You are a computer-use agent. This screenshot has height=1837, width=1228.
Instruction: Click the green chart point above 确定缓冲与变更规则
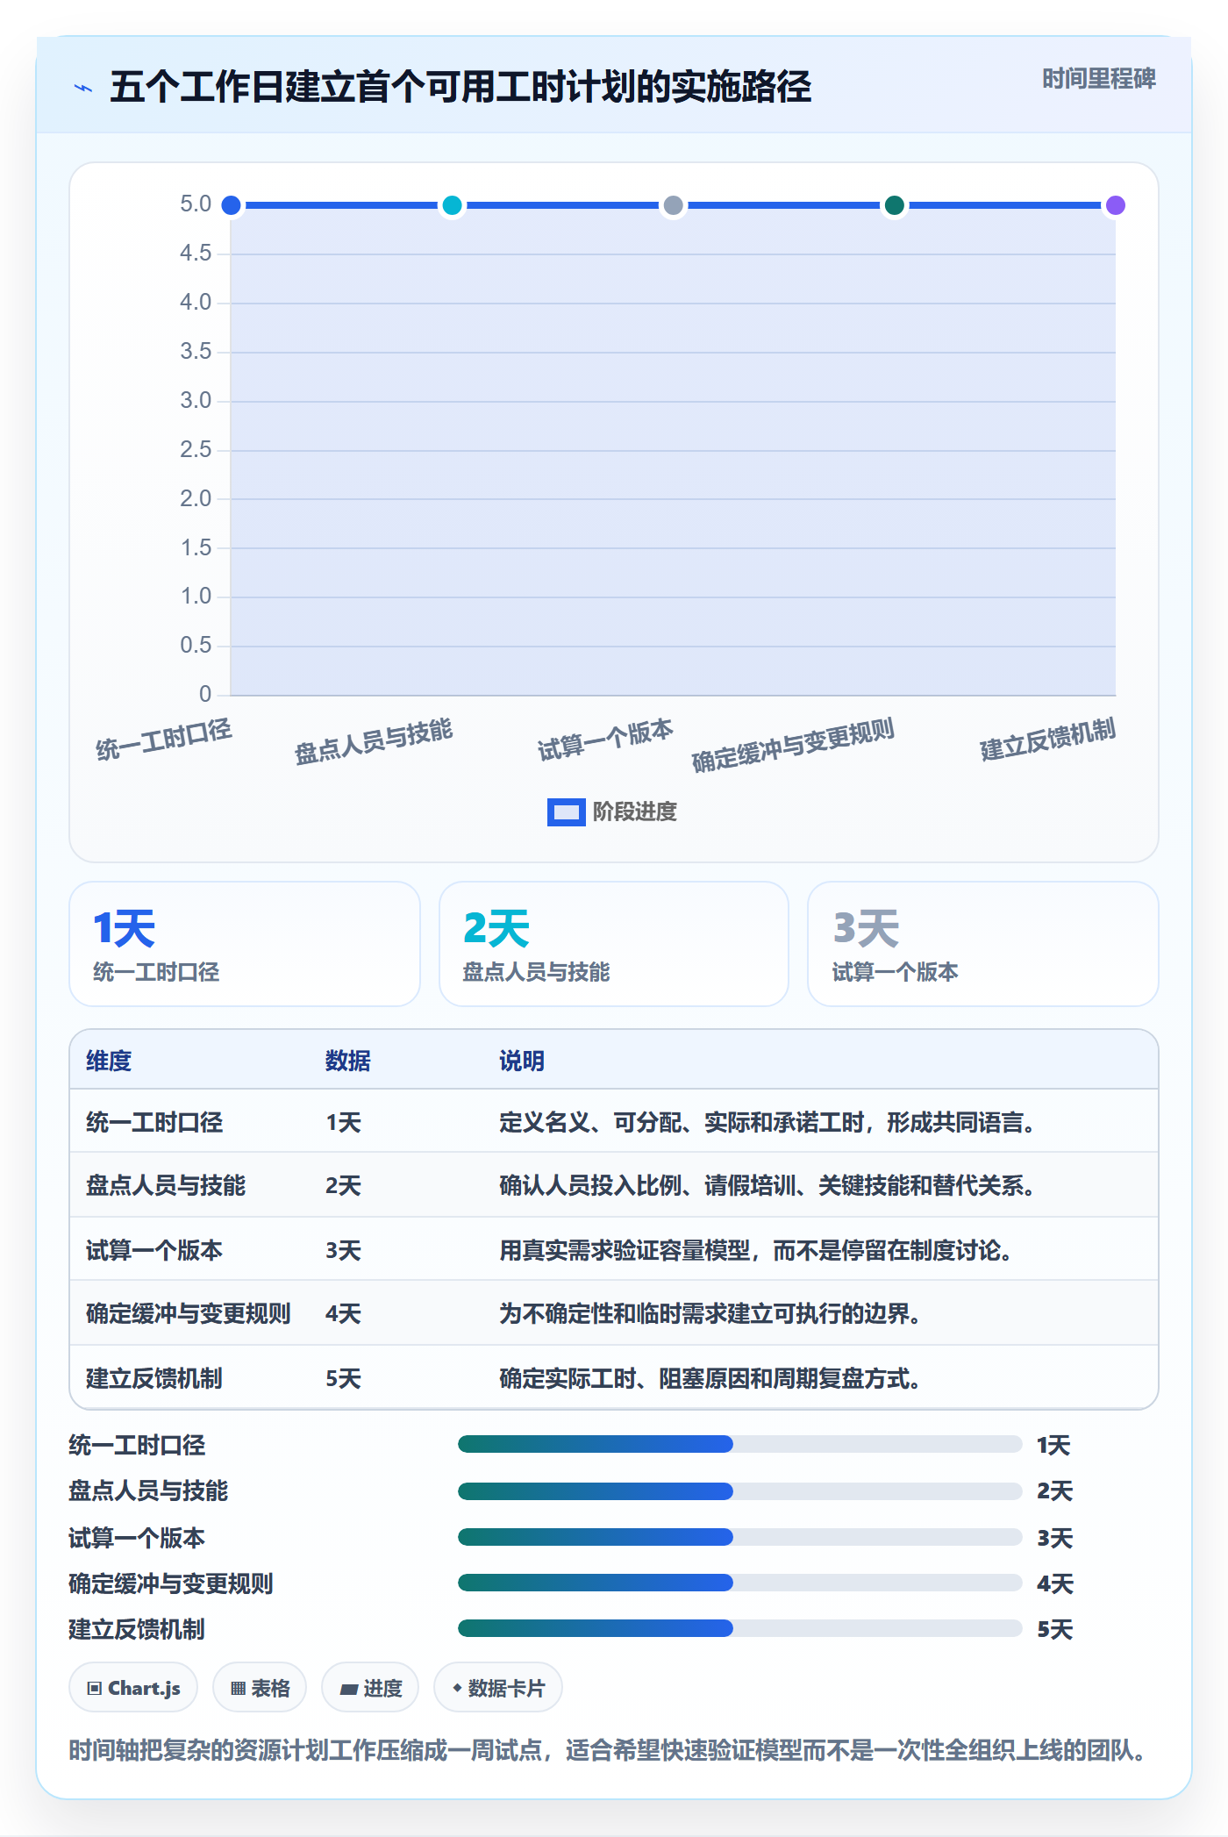(894, 205)
